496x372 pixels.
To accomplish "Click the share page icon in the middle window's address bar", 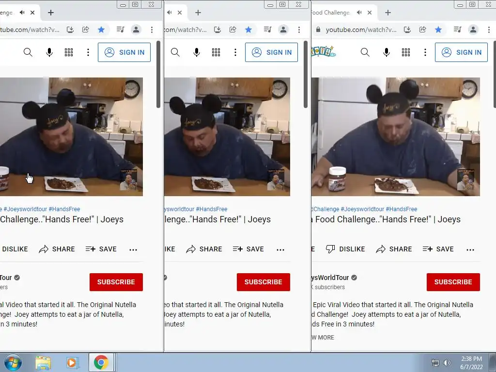I will pos(233,30).
